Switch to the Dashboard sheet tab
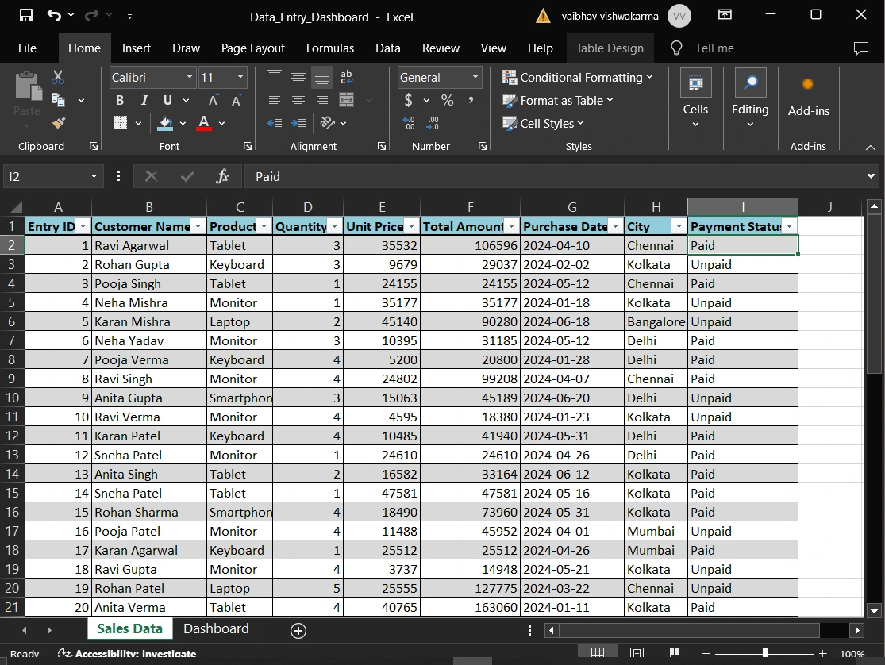 coord(216,628)
